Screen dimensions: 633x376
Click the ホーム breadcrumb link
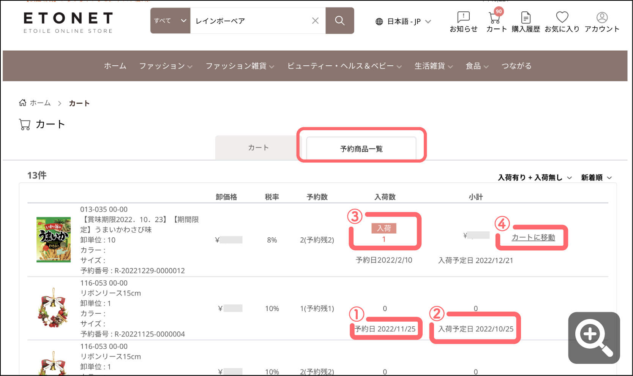[x=40, y=103]
